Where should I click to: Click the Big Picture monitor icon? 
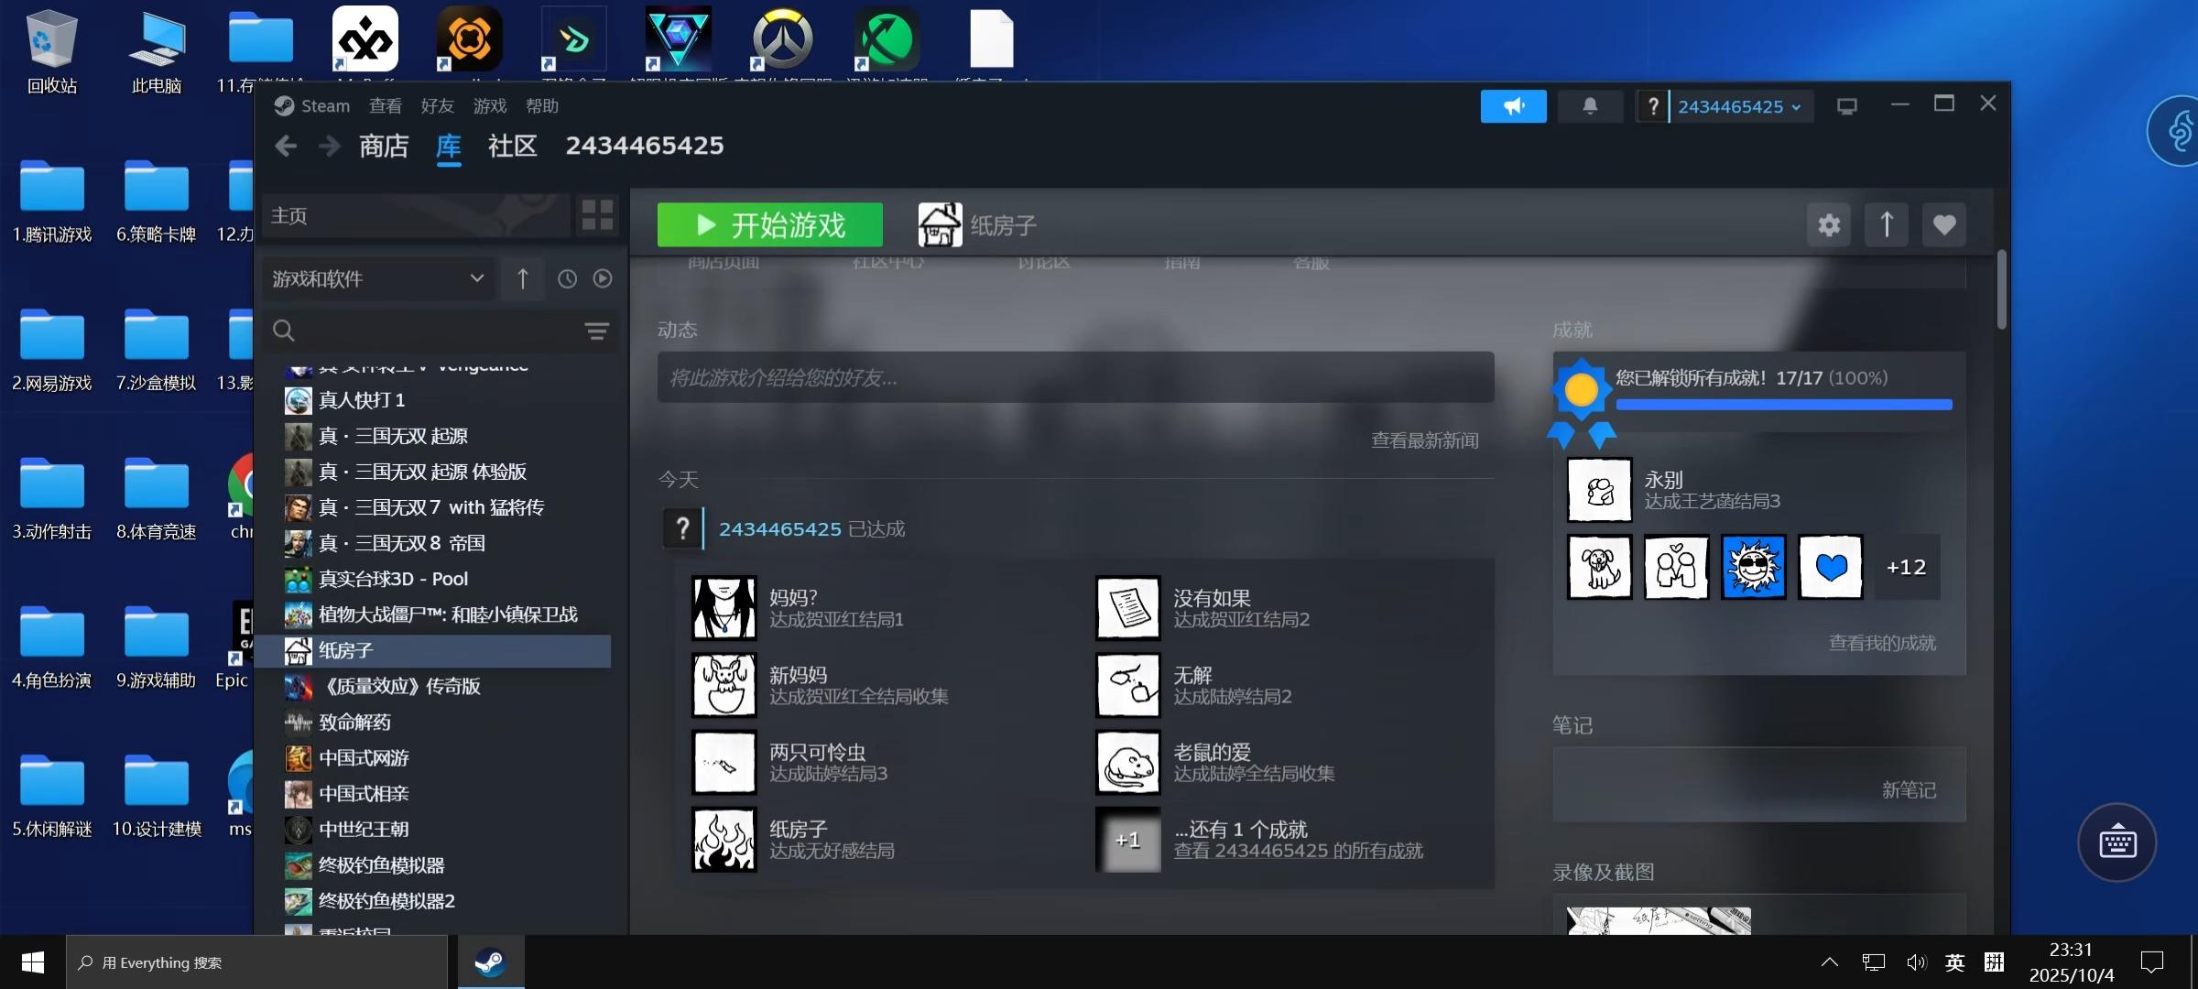coord(1846,106)
